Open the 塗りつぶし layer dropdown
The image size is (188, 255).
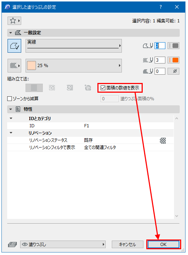(x=63, y=245)
